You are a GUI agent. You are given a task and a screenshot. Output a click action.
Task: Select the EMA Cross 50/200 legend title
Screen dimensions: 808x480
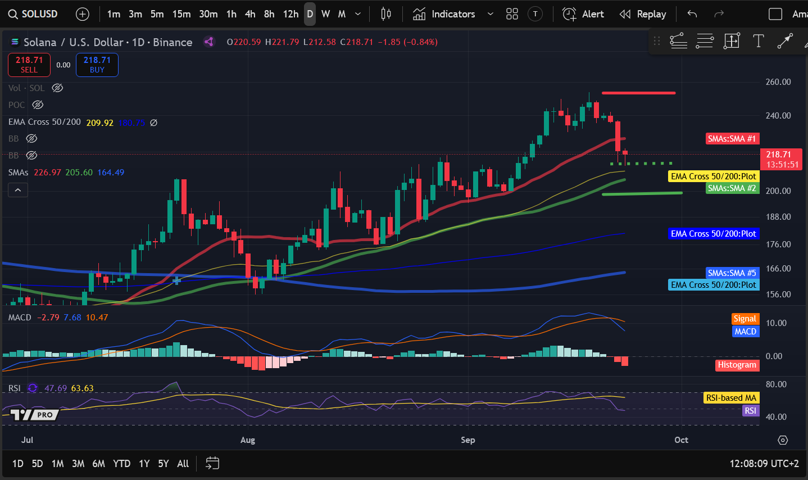coord(44,122)
